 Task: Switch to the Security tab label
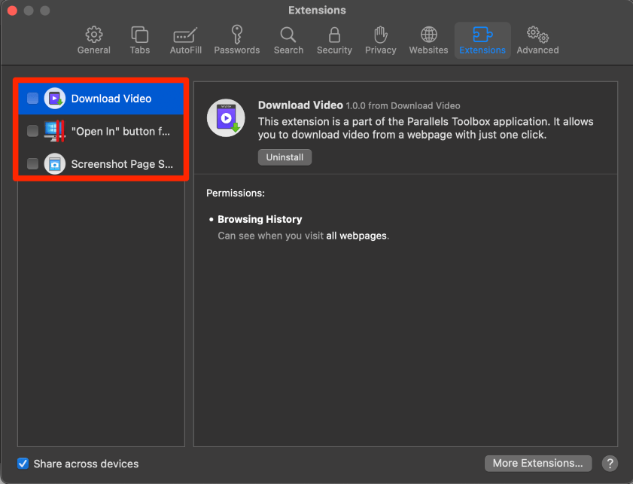334,50
